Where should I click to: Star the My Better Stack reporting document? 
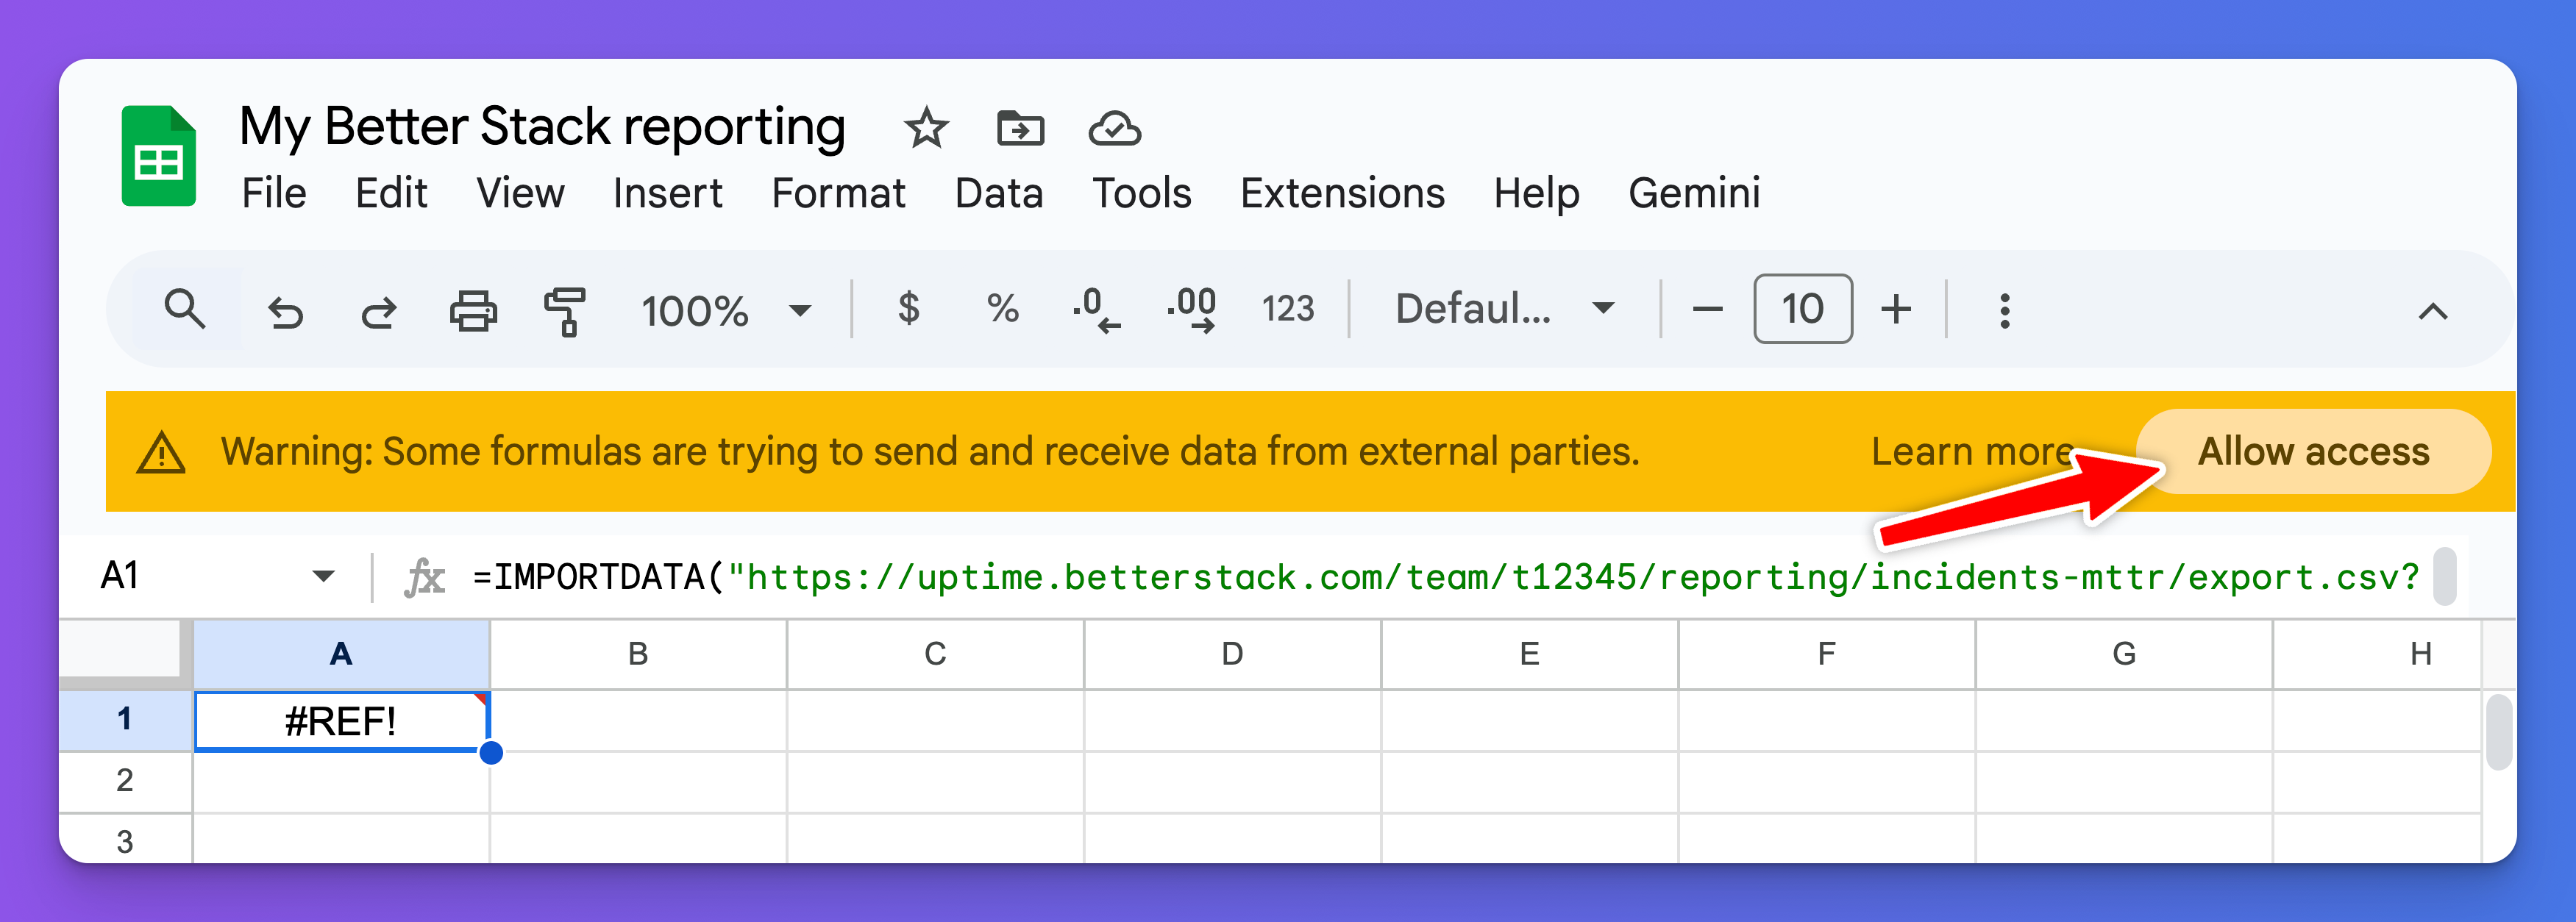pyautogui.click(x=926, y=128)
